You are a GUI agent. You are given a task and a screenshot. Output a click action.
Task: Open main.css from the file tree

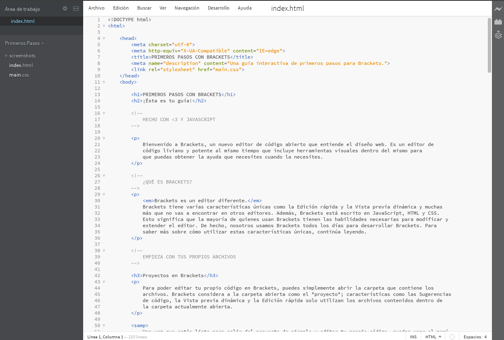[19, 75]
